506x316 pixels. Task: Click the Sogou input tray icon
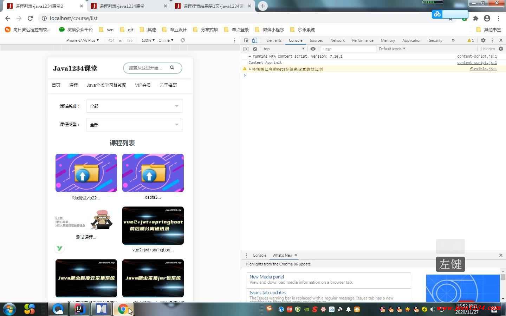point(269,309)
